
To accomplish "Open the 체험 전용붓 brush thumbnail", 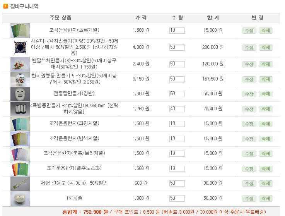I will [x=20, y=183].
